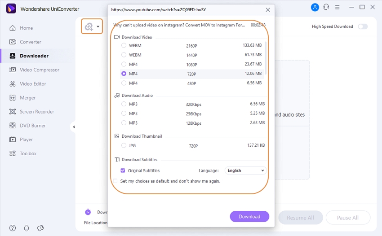Click the help question mark icon

click(13, 228)
